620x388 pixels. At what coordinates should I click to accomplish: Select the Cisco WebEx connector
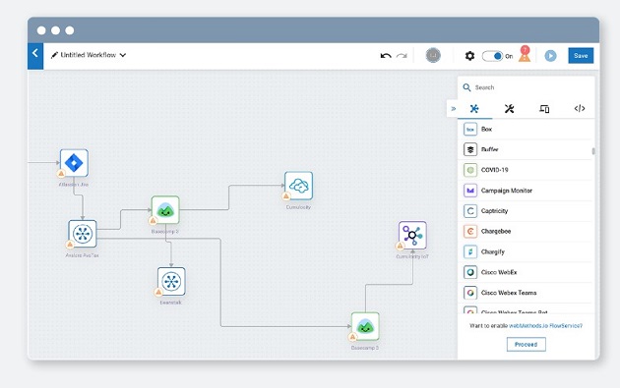pos(526,272)
